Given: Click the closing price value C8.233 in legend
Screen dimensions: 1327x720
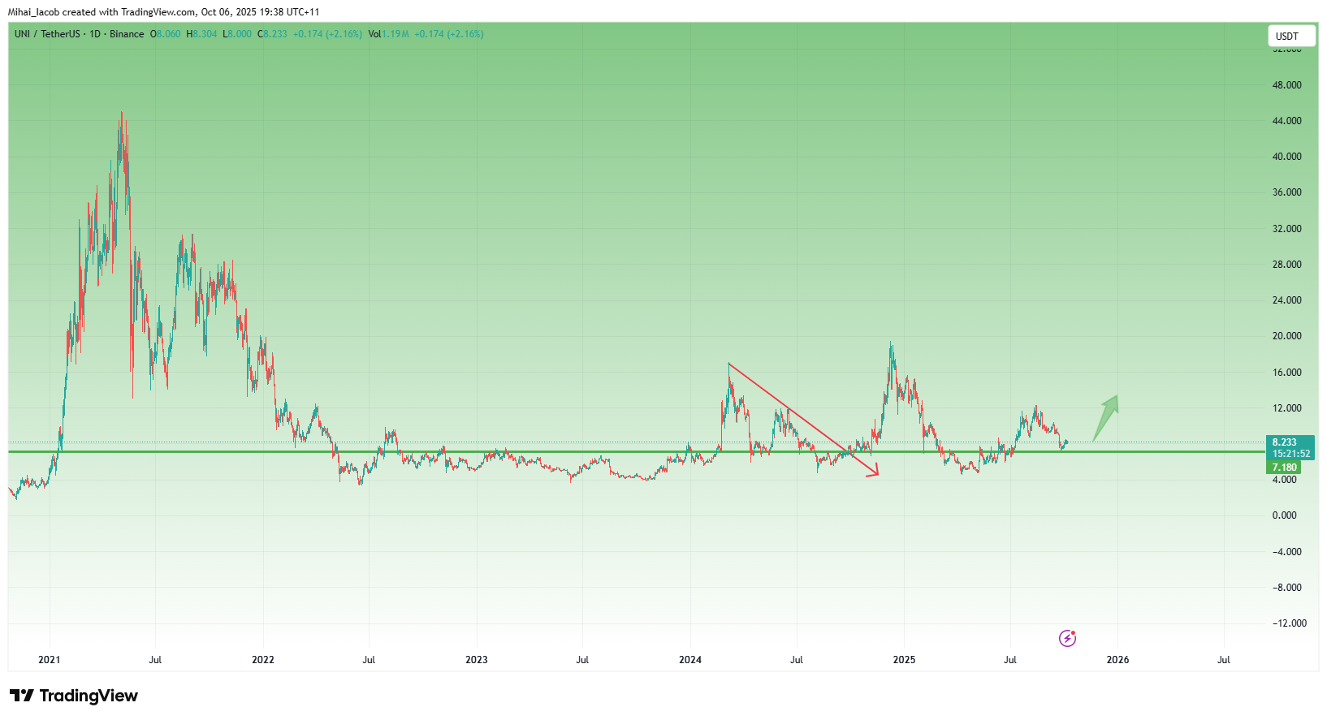Looking at the screenshot, I should (273, 34).
